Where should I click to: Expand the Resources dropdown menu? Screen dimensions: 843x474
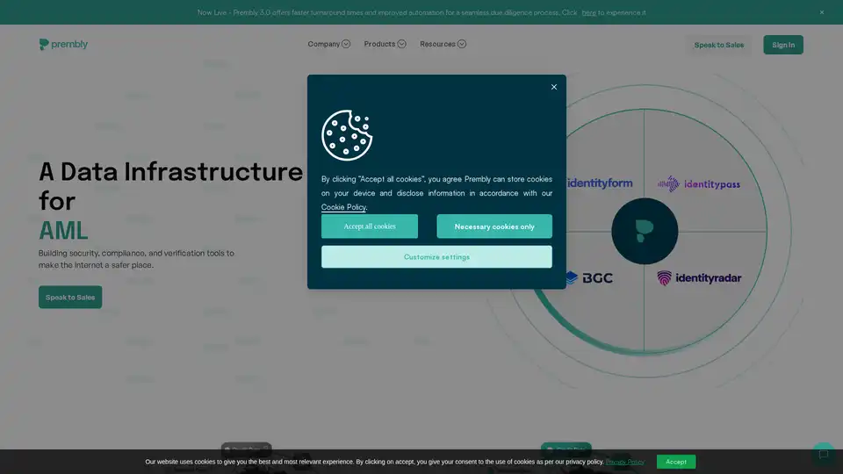443,44
